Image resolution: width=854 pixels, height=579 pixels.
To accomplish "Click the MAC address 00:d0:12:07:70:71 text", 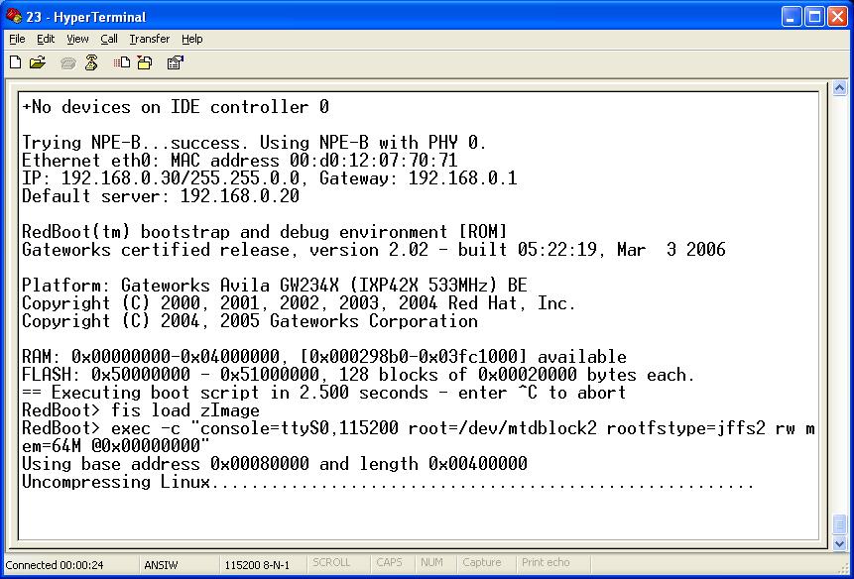I will (x=313, y=161).
